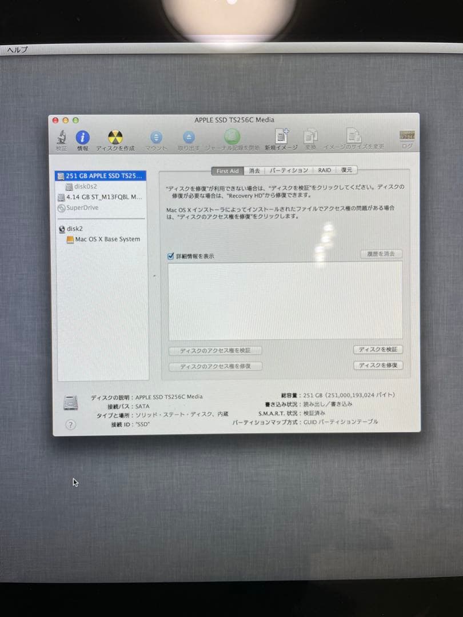Select disk0s2 in the sidebar

[x=85, y=186]
